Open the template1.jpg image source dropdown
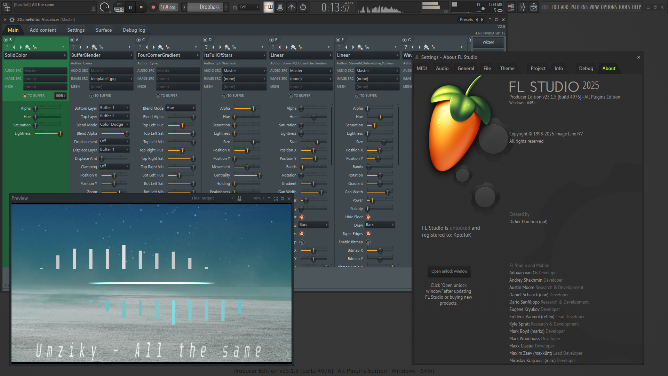 point(111,79)
